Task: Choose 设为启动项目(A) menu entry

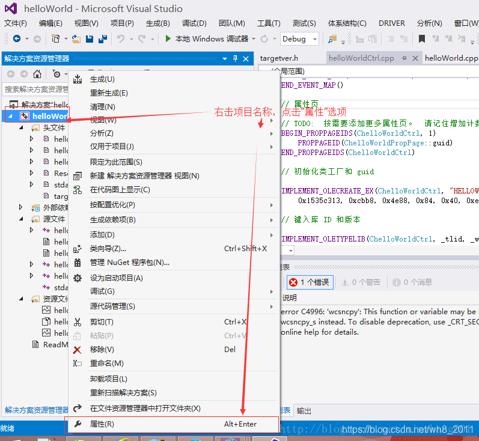Action: [x=174, y=278]
